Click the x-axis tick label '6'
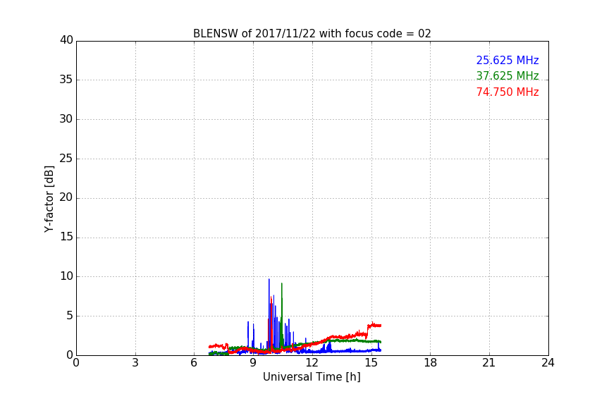Viewport: 609px width, 406px height. coord(194,363)
